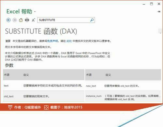Select 作者：Q城里城外 caption text
This screenshot has height=127, width=163.
tap(28, 107)
